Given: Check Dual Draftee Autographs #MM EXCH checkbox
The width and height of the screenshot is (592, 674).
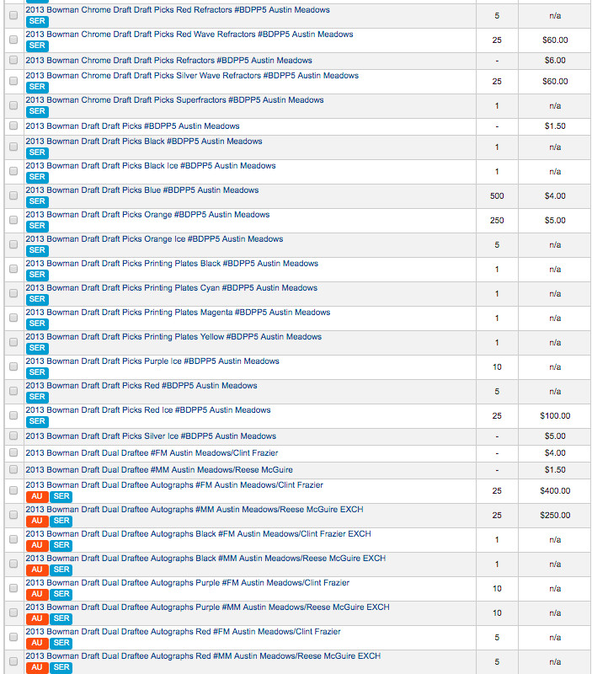Looking at the screenshot, I should 13,515.
